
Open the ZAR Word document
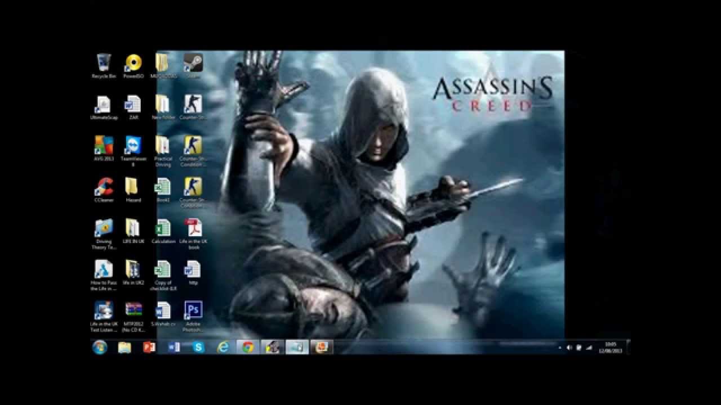point(133,107)
